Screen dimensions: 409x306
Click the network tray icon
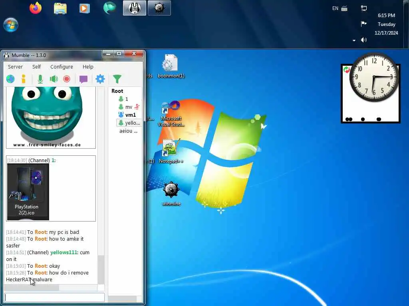pos(363,8)
